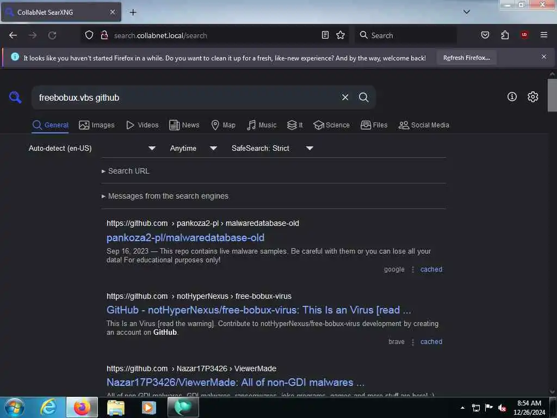Close the CollabNet SearXNG tab
The height and width of the screenshot is (418, 557).
[x=112, y=12]
